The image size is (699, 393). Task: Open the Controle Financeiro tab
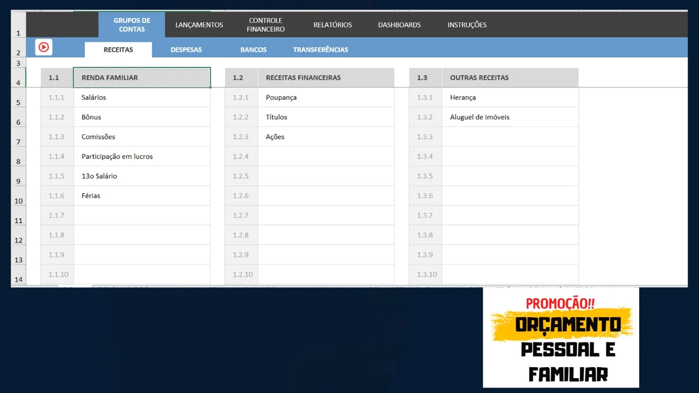click(266, 25)
